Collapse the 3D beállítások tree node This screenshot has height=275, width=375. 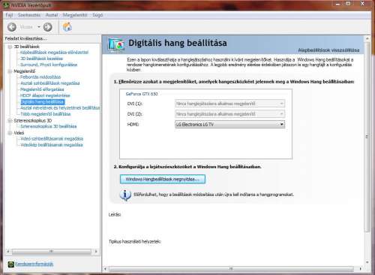(10, 47)
